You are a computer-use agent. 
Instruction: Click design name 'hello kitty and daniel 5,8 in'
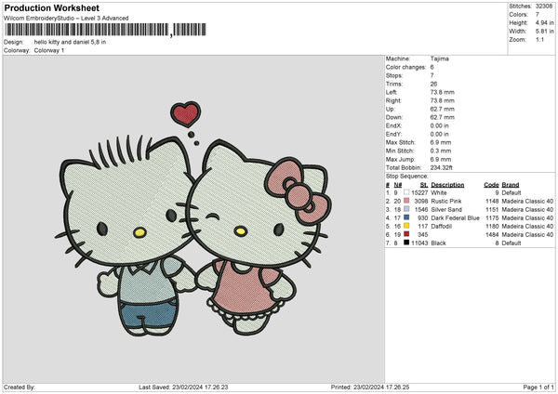click(70, 42)
